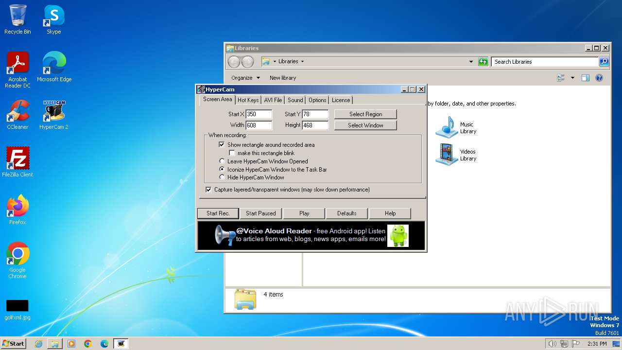
Task: Toggle Show rectangle around recorded area
Action: pos(222,145)
